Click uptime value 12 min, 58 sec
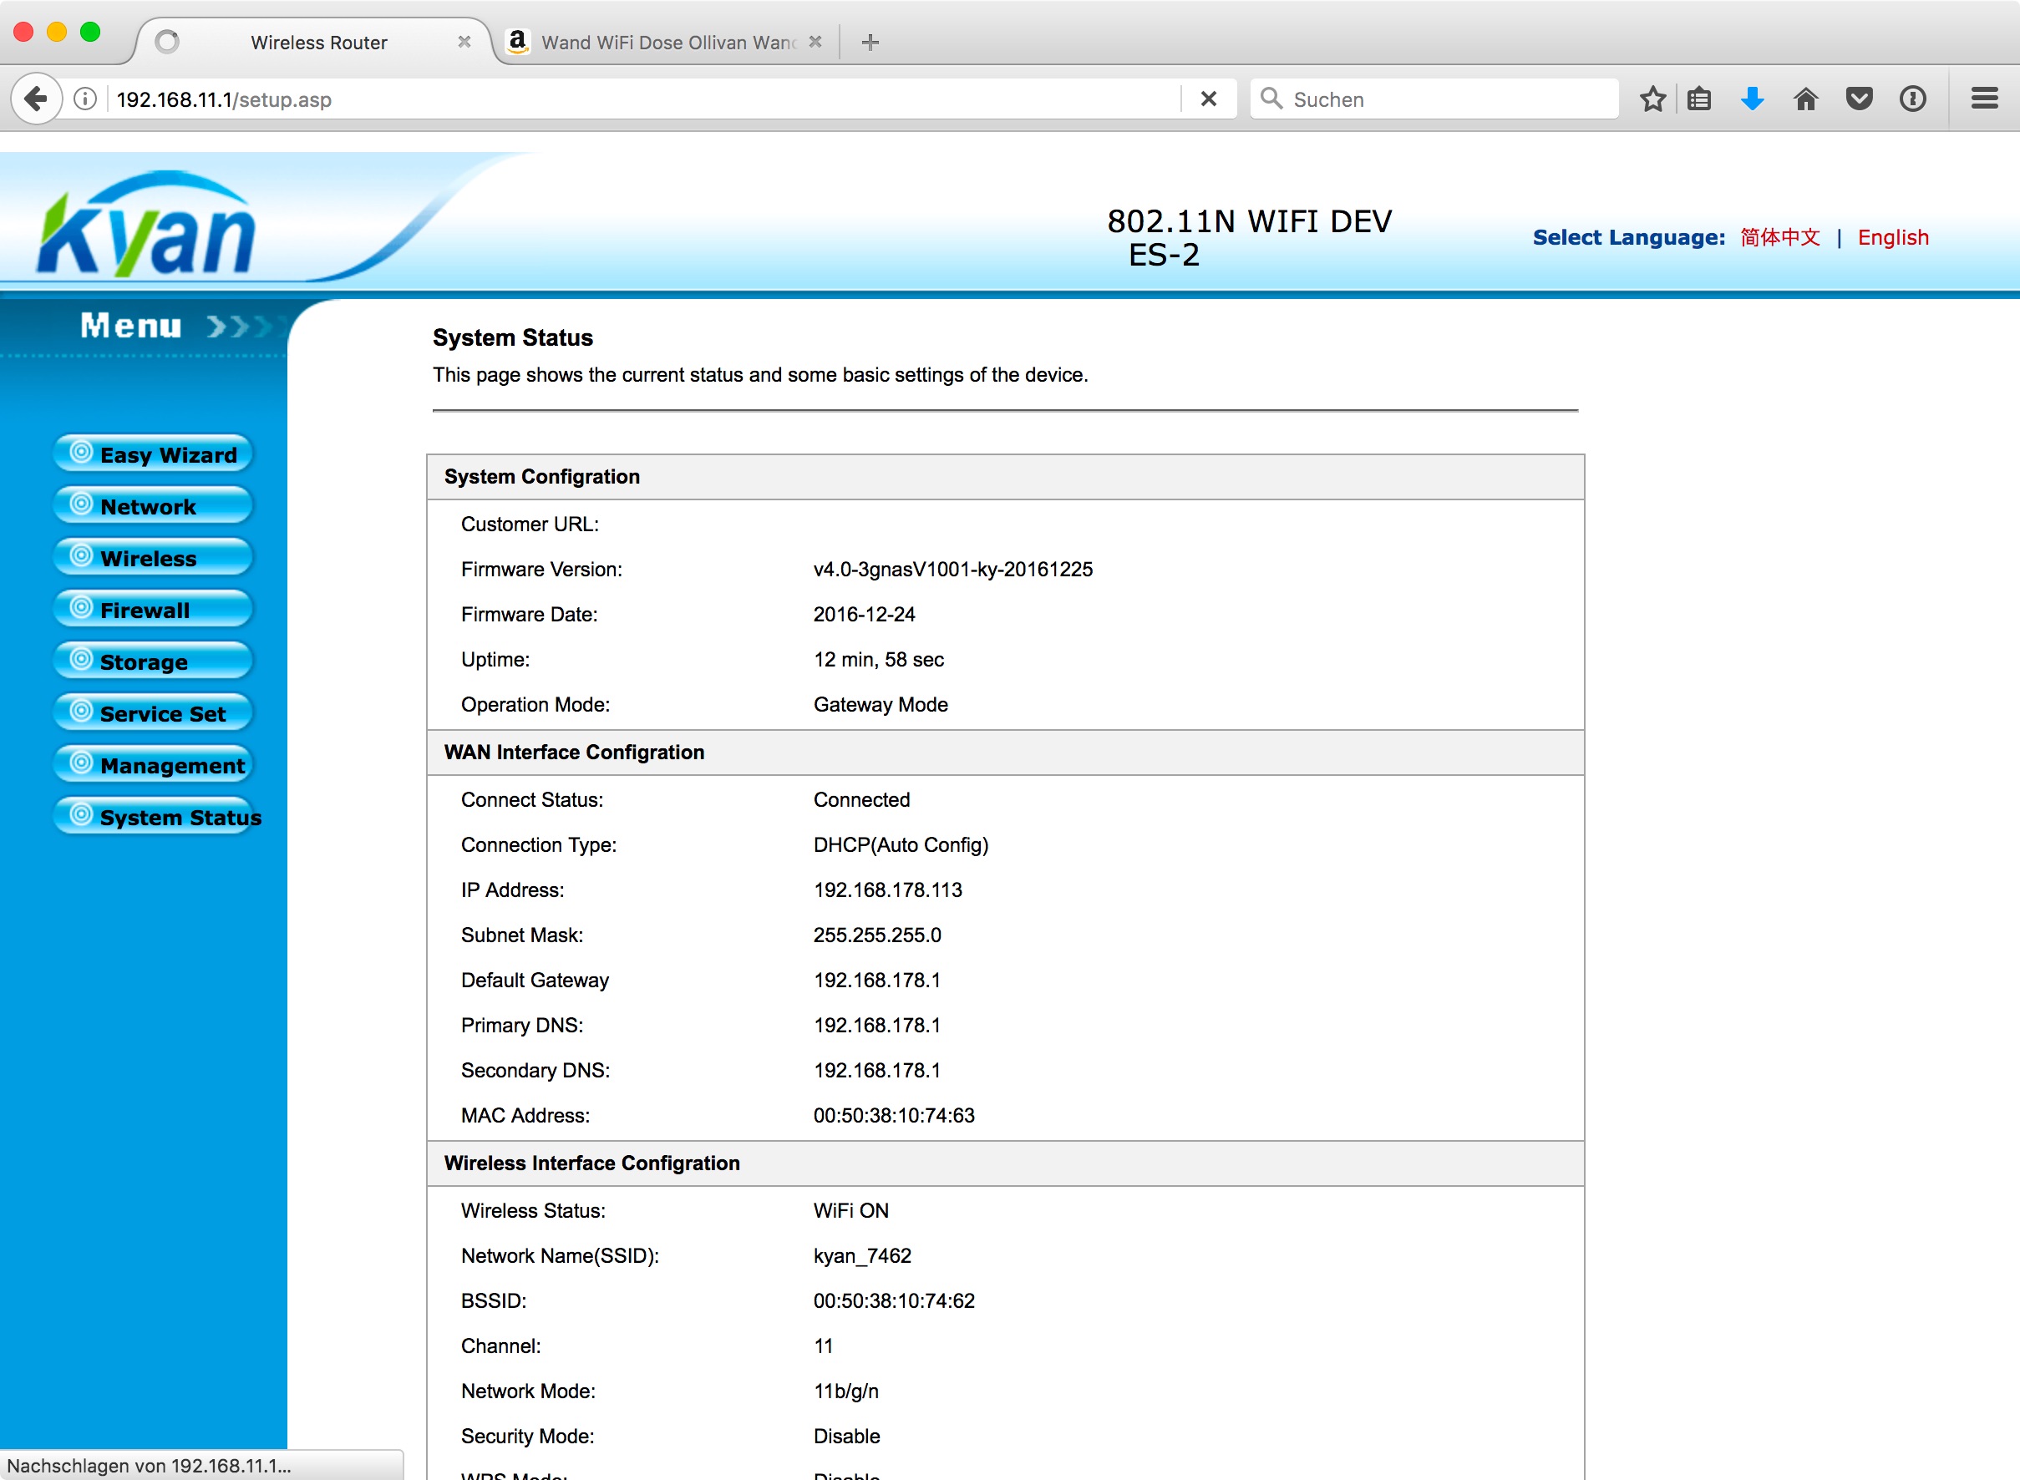Image resolution: width=2020 pixels, height=1480 pixels. tap(878, 659)
